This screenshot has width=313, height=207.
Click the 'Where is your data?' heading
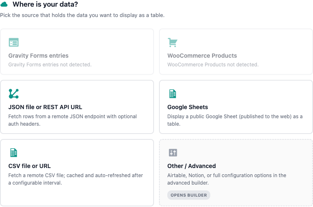coord(45,5)
